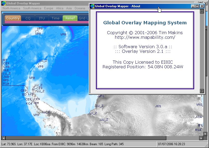Image resolution: width=209 pixels, height=148 pixels.
Task: Close the About dialog window
Action: pos(202,6)
